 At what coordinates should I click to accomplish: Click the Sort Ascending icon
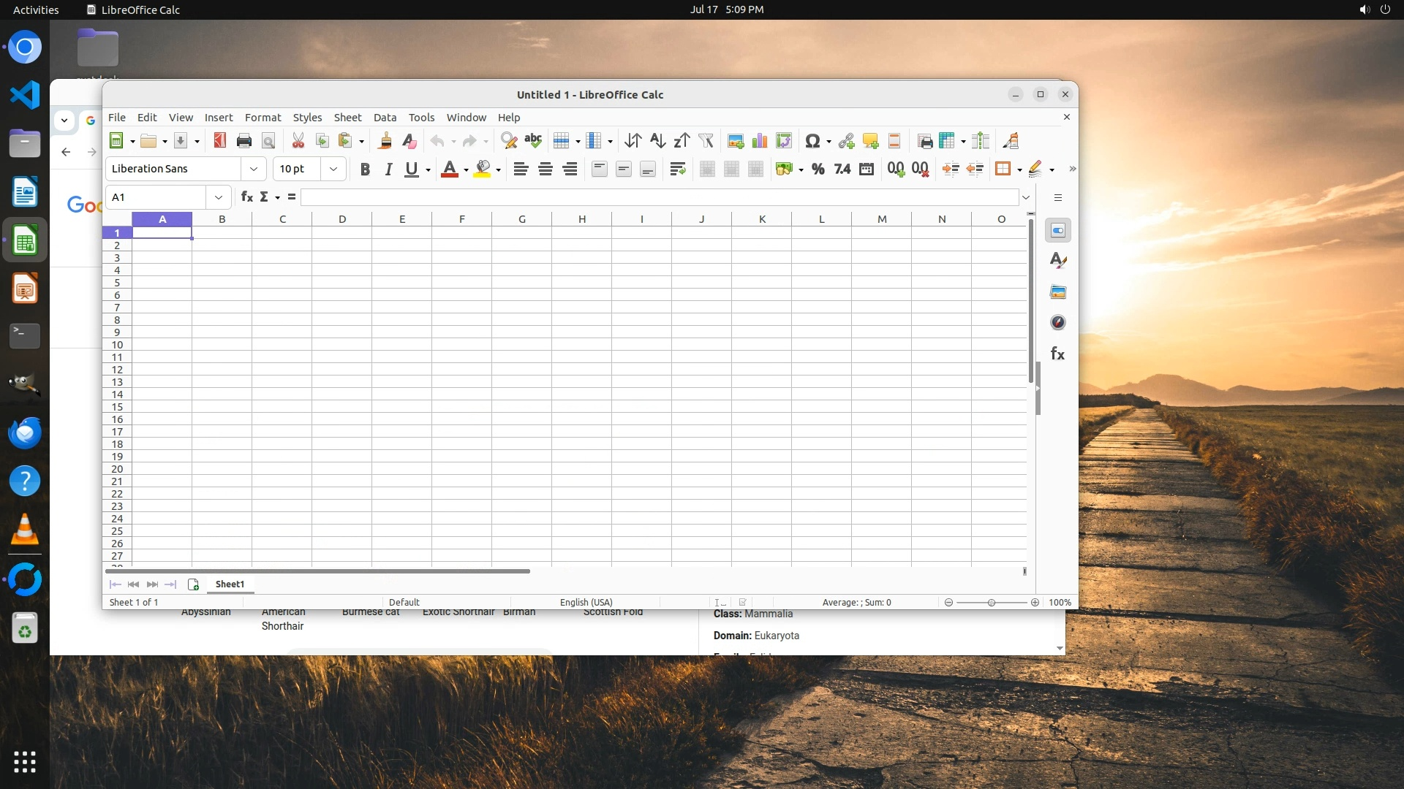point(657,141)
